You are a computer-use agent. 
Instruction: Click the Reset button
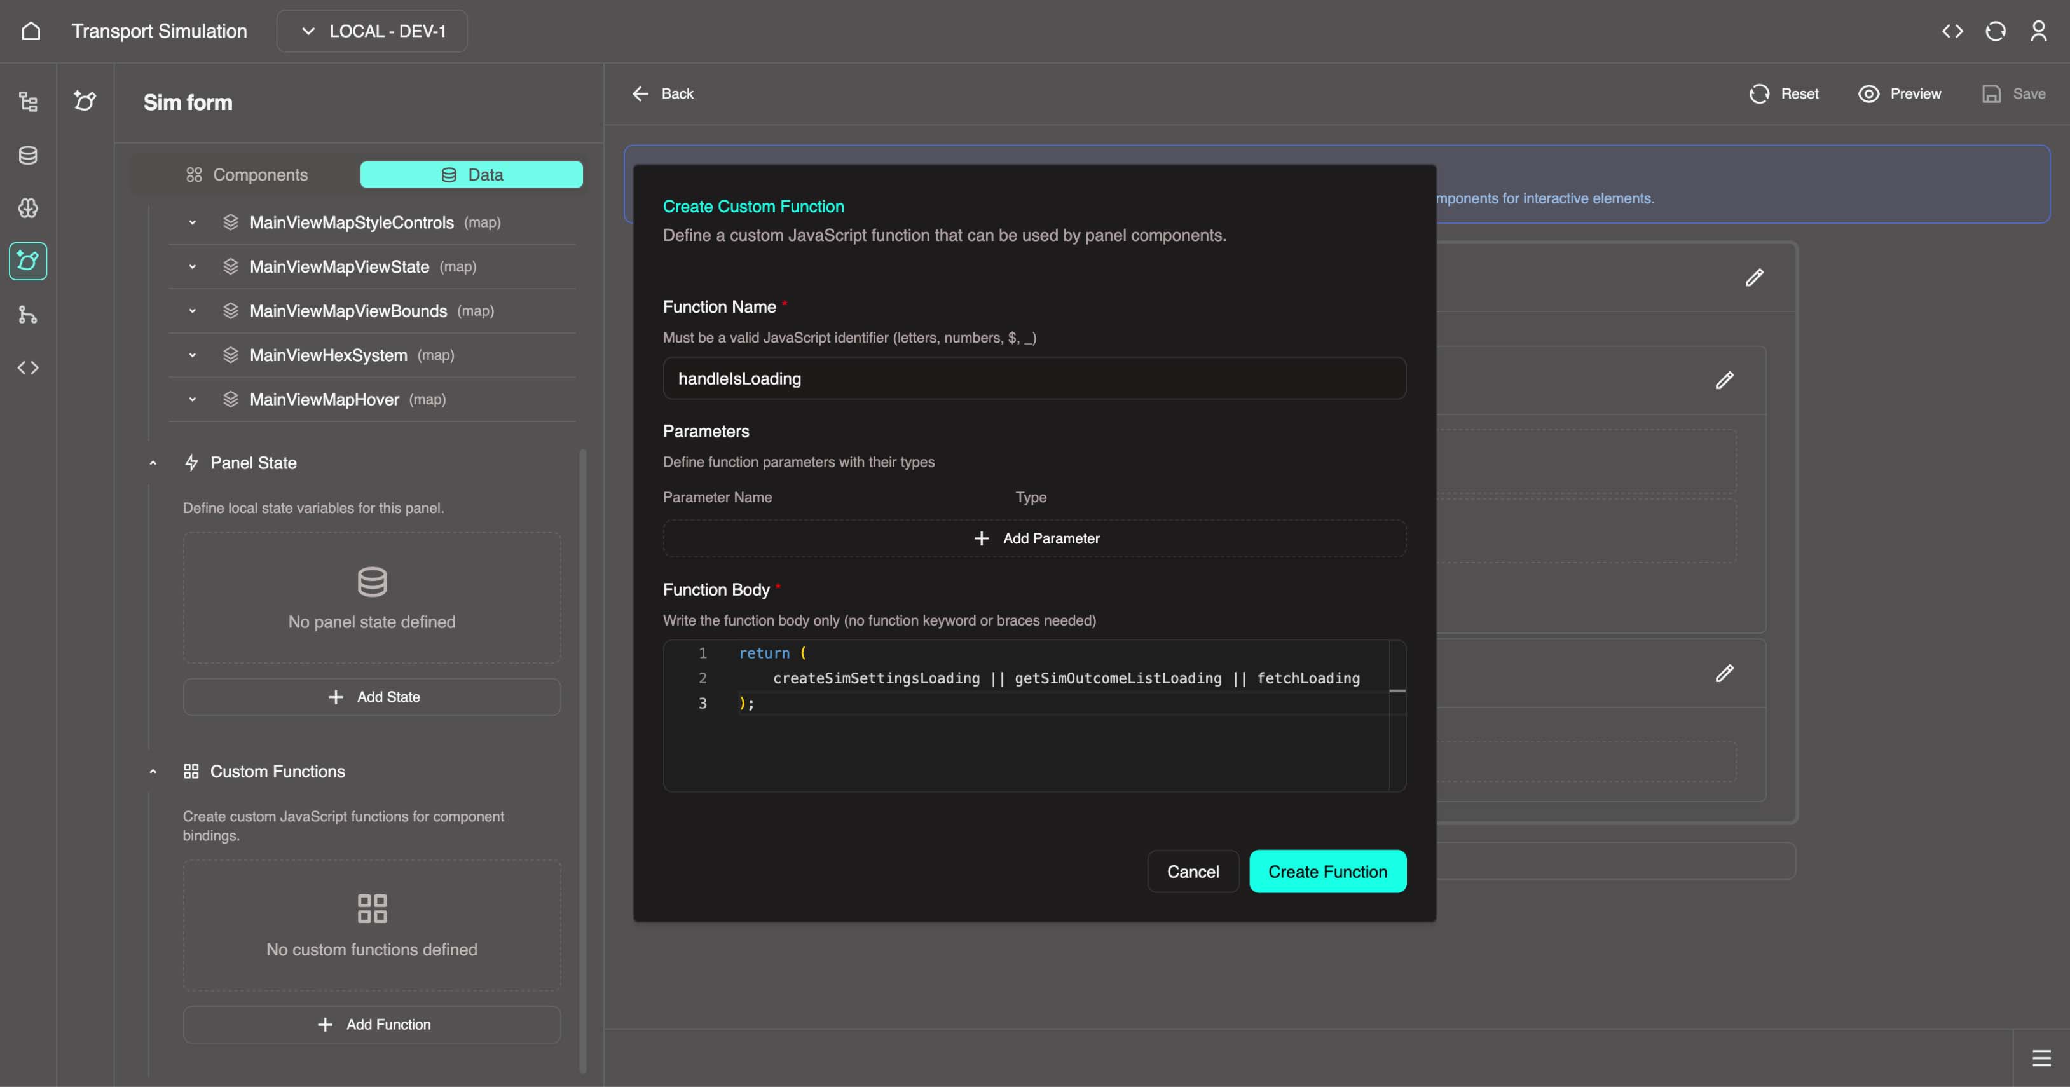1784,94
